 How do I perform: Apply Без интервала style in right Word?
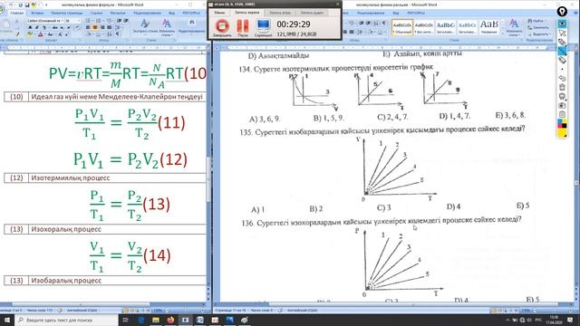[424, 28]
